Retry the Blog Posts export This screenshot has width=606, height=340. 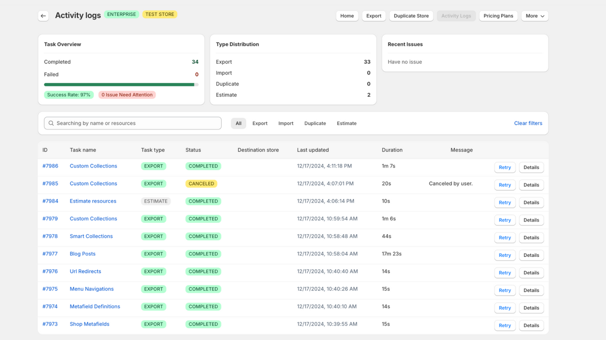pos(505,255)
